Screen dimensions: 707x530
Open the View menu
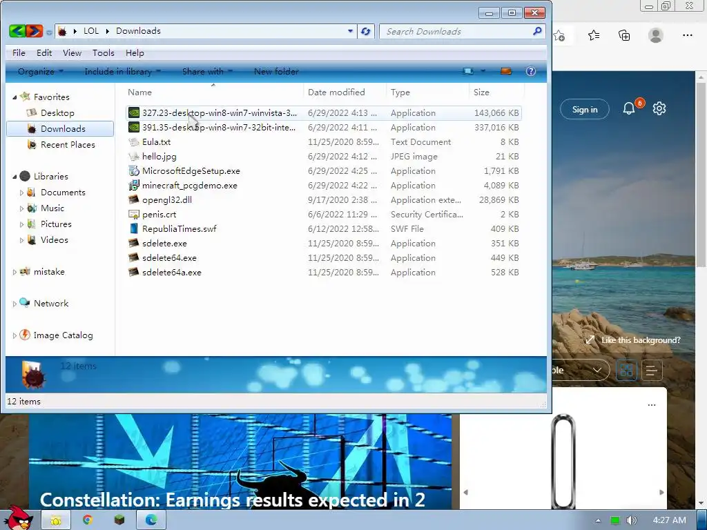click(x=72, y=52)
